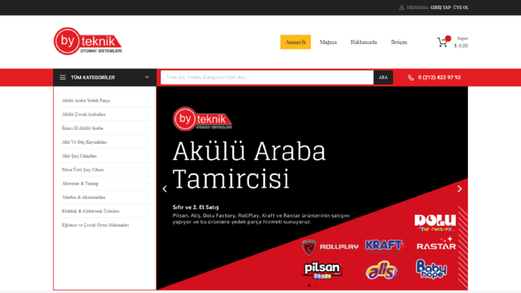Click the ARA search button

pos(383,78)
